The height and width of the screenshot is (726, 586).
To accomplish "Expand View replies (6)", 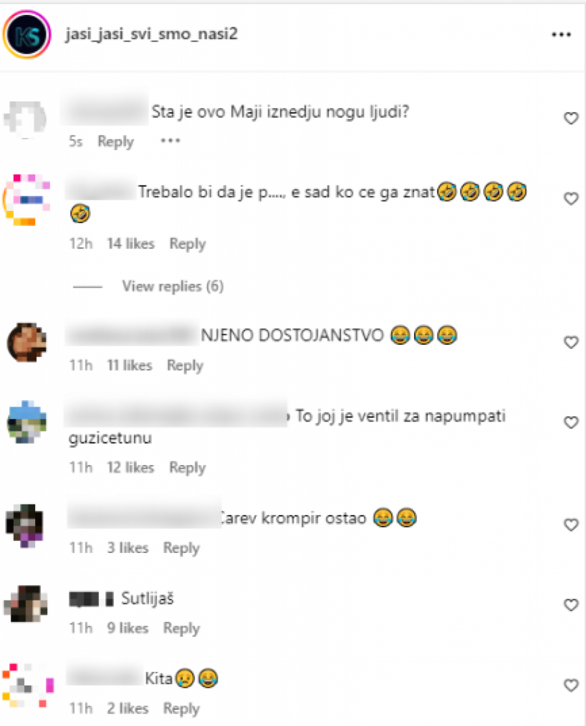I will point(173,286).
